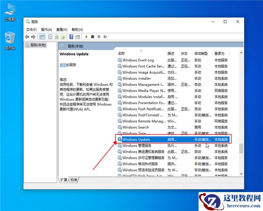This screenshot has height=211, width=263.
Task: Select the Windows Management I... row
Action: coord(173,84)
